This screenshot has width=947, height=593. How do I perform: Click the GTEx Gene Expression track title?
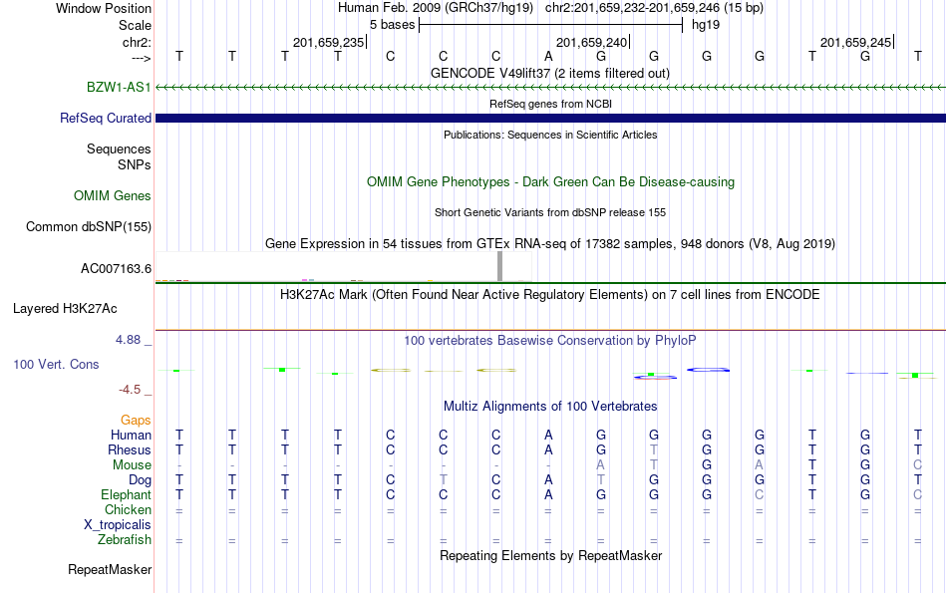(x=550, y=243)
